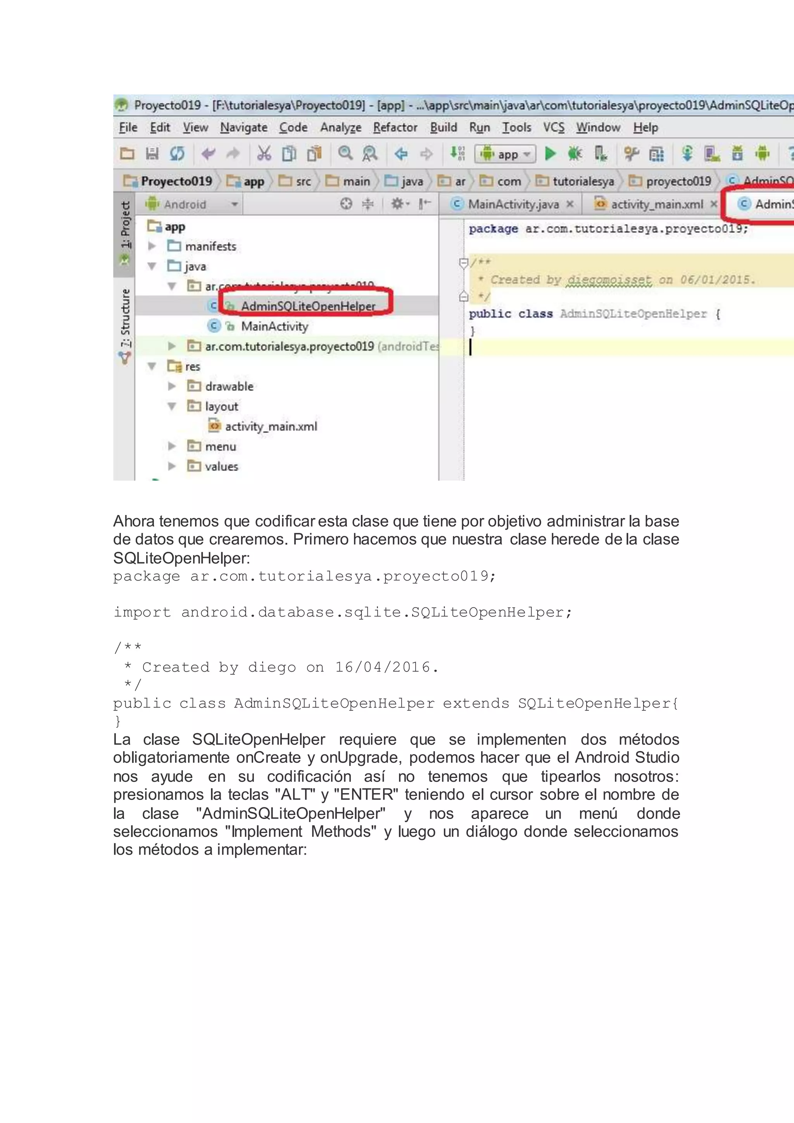The image size is (794, 1123).
Task: Open the Edit menu
Action: click(160, 128)
